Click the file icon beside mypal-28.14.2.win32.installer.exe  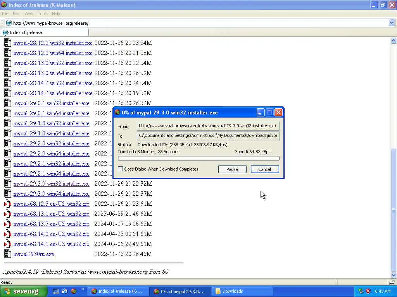(8, 83)
